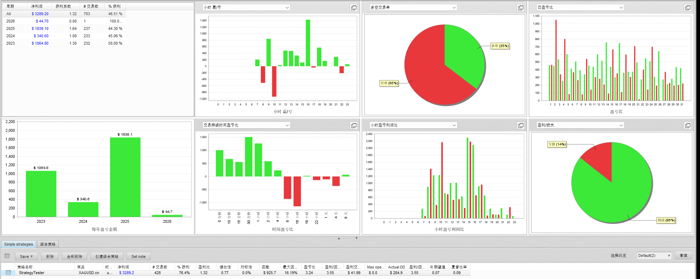Pop out the 盈利/损失 pie chart panel

tap(688, 125)
